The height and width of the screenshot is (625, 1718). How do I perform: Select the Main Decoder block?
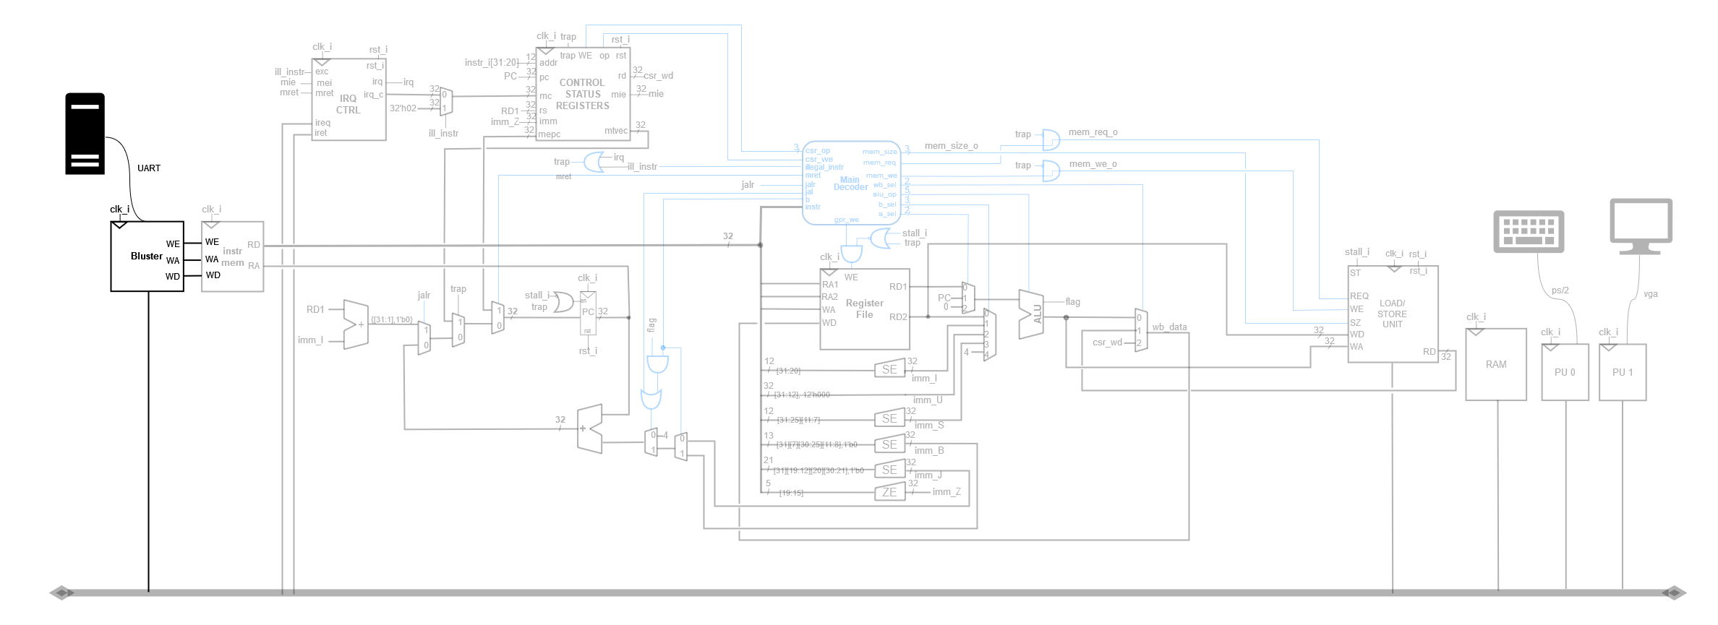(x=851, y=183)
